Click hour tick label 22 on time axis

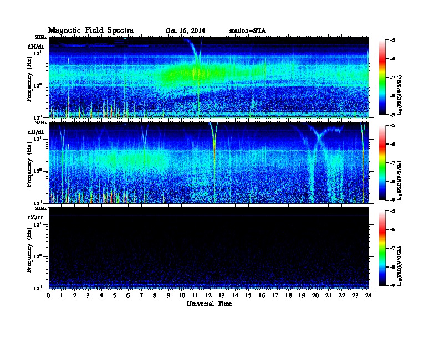342,296
